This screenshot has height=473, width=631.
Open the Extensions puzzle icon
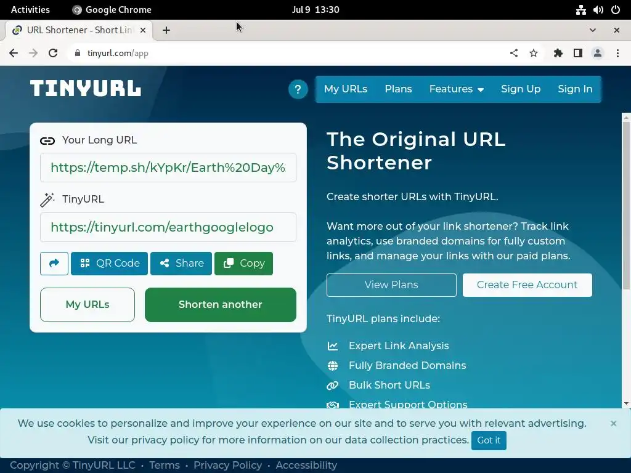click(x=558, y=53)
